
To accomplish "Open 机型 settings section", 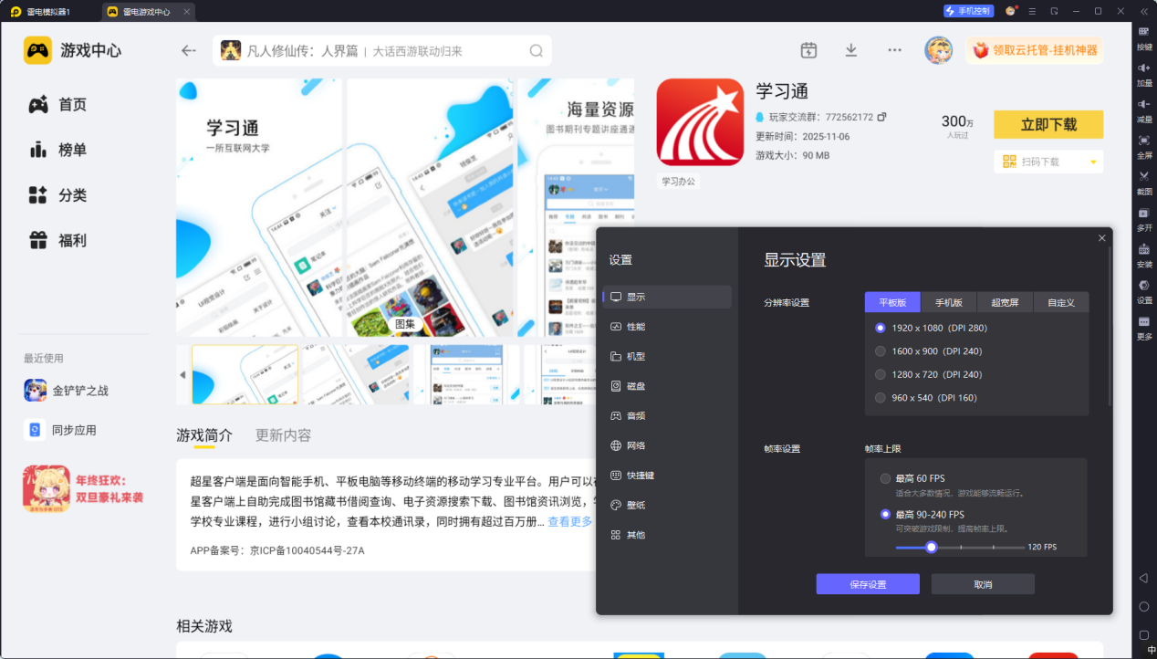I will point(667,356).
